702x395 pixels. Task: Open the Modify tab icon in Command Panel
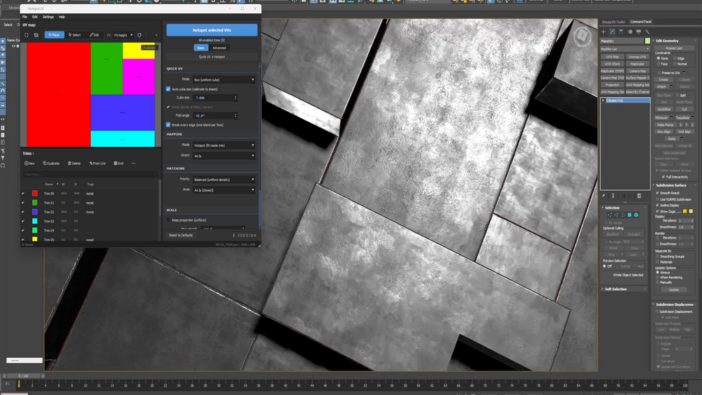pyautogui.click(x=612, y=31)
